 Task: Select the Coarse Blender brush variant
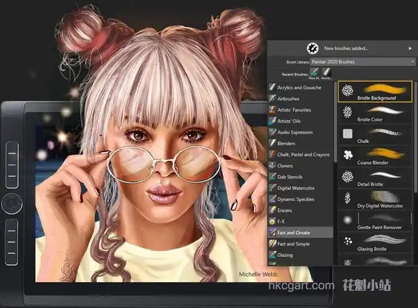pos(375,156)
